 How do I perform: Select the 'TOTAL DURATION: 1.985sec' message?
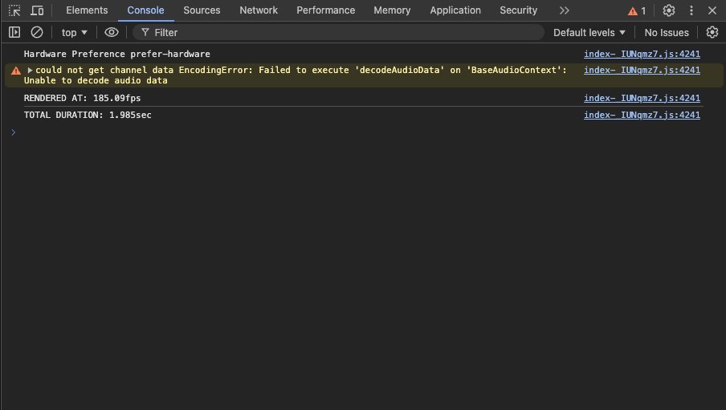pyautogui.click(x=88, y=115)
